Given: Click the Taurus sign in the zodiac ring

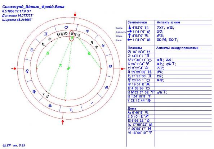Looking at the screenshot, I should click(x=66, y=27).
